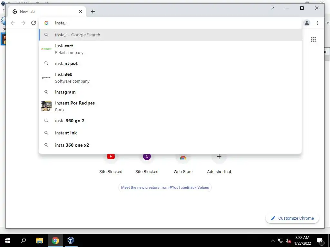Click the Add shortcut plus tile

pyautogui.click(x=219, y=163)
